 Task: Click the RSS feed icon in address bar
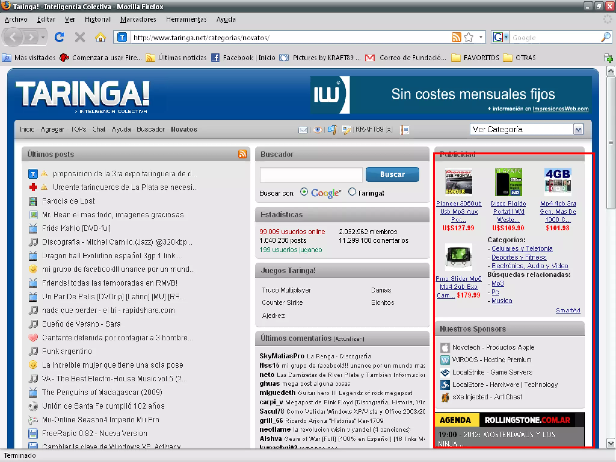[456, 37]
